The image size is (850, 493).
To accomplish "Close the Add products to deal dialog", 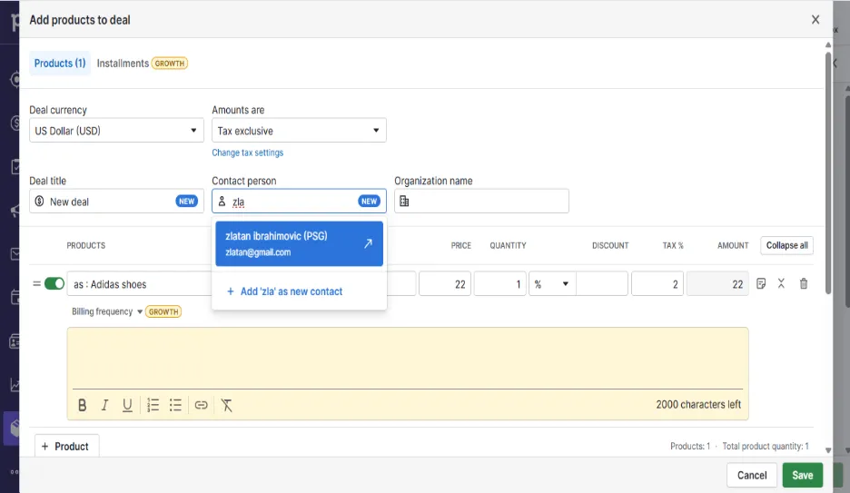I will point(815,19).
